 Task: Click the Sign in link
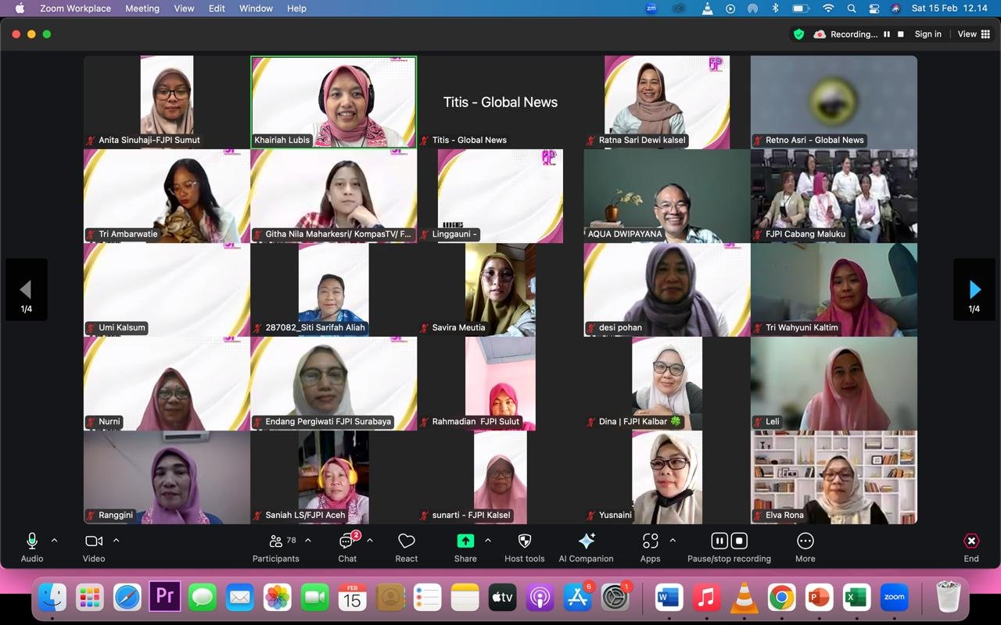click(928, 34)
